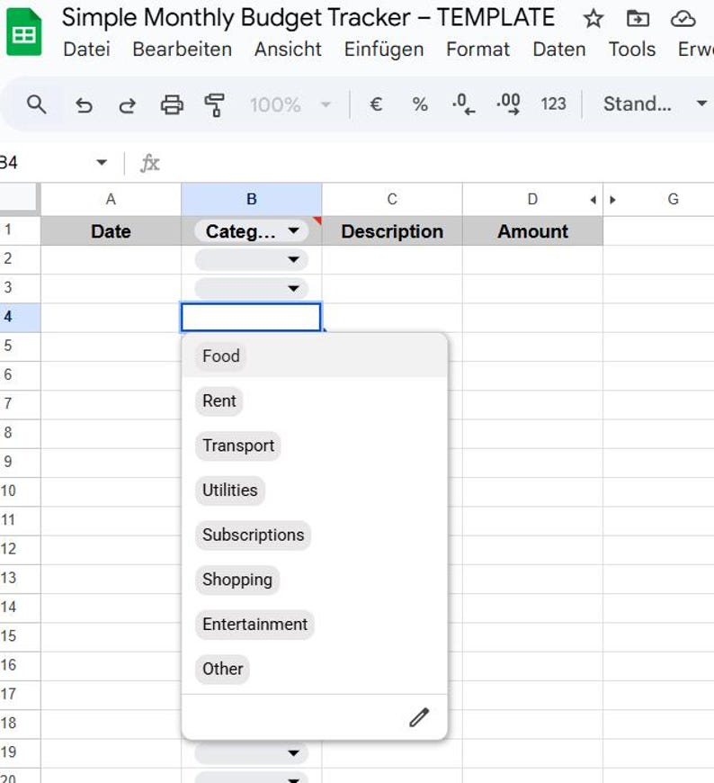Redo the last action

pyautogui.click(x=127, y=105)
